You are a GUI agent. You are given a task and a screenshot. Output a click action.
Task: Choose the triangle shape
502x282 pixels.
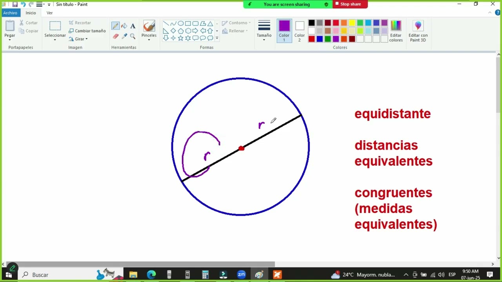(210, 23)
